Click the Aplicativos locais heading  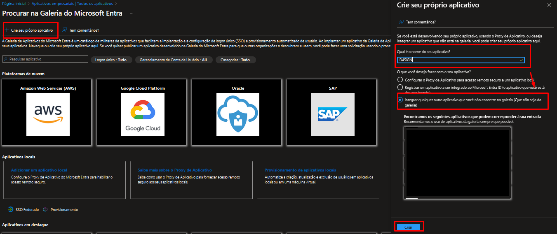[x=19, y=157]
